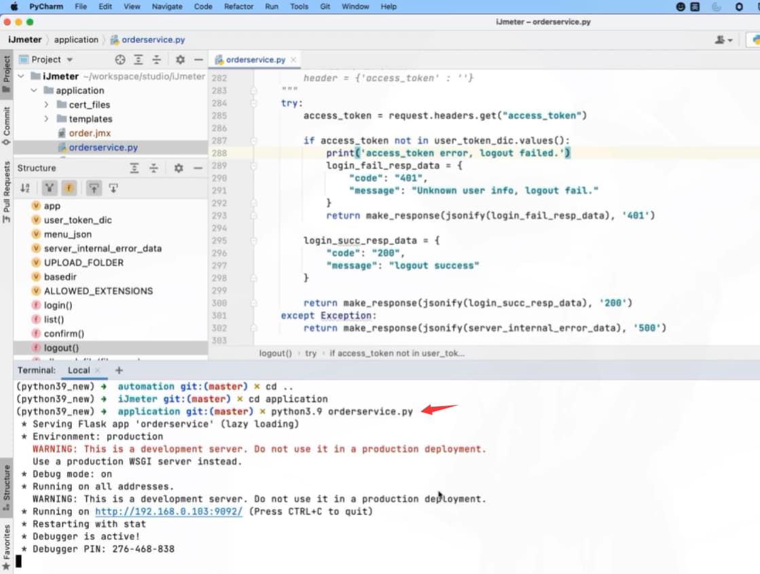Fold the try block at line 284
The image size is (760, 574).
(253, 103)
